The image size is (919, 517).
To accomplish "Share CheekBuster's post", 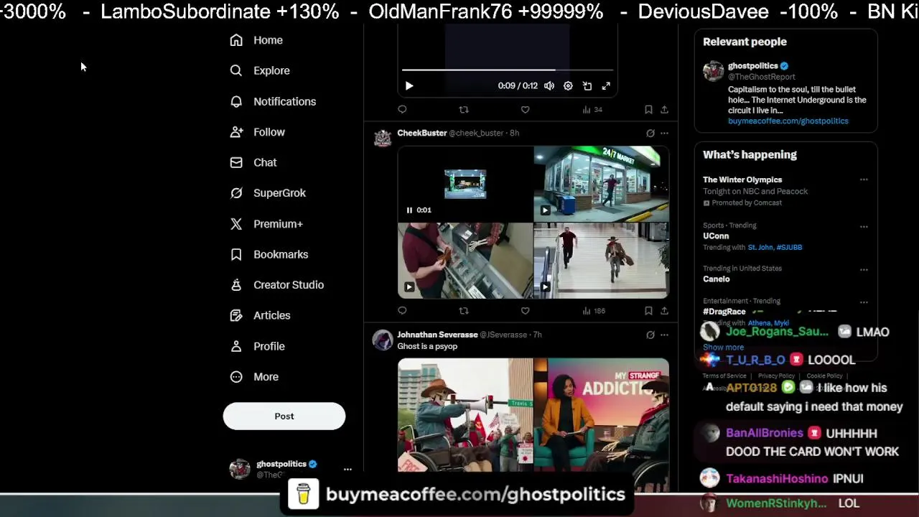I will pyautogui.click(x=664, y=311).
